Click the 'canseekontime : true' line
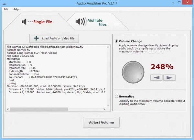Screen dimensions: 194x140 click(x=24, y=74)
